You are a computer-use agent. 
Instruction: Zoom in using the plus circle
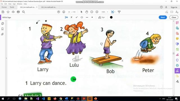point(97,12)
